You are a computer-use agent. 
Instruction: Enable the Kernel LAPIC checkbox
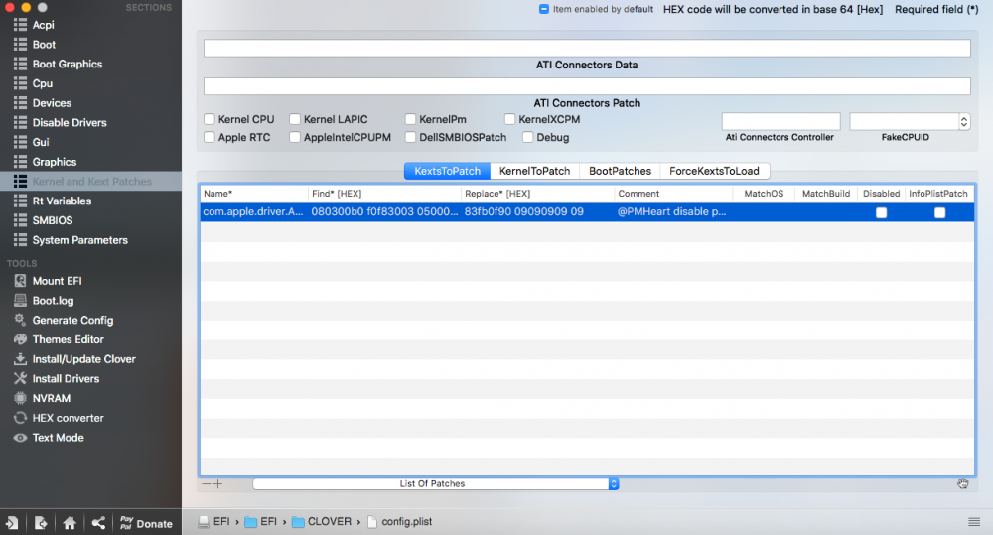click(295, 119)
